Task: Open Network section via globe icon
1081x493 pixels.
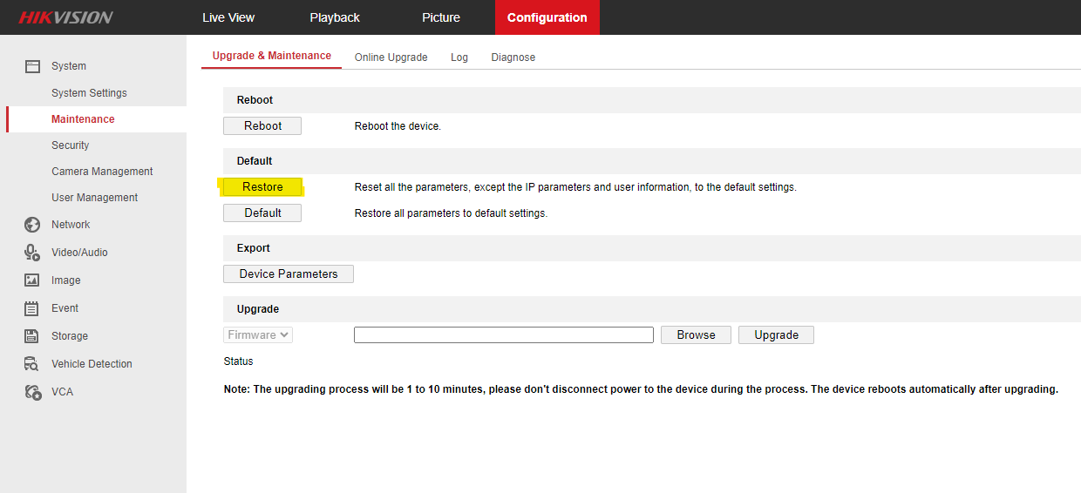Action: click(32, 225)
